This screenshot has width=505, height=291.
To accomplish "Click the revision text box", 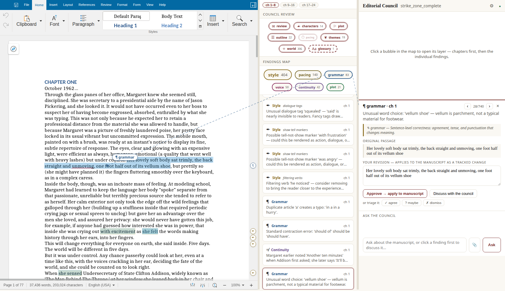I will point(432,176).
